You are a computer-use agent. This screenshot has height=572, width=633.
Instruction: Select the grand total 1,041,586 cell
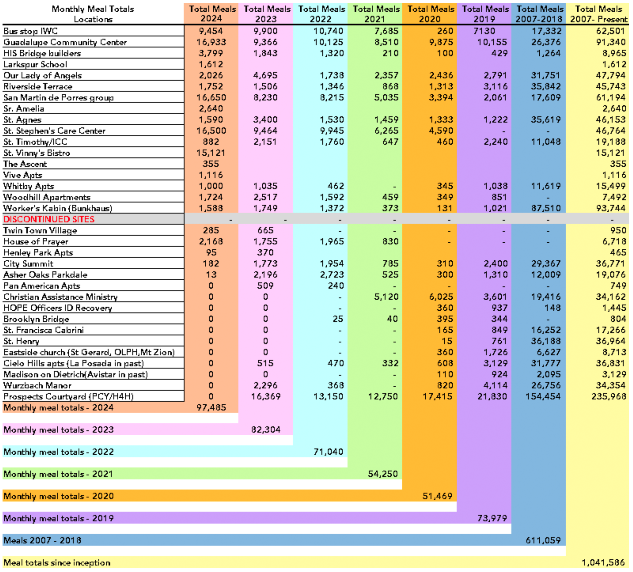[603, 563]
